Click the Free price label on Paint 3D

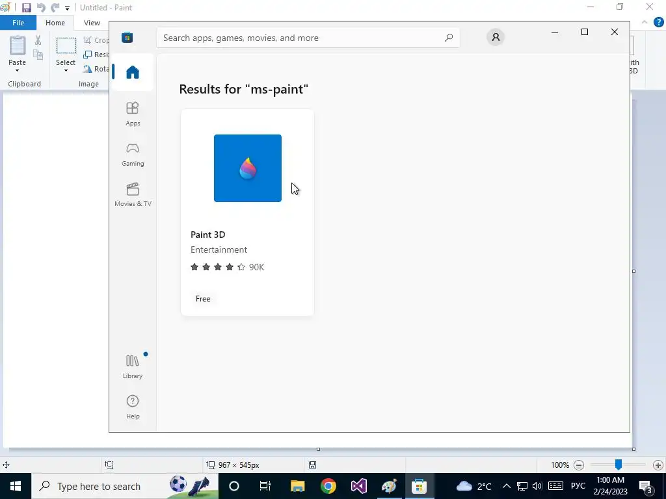click(203, 299)
